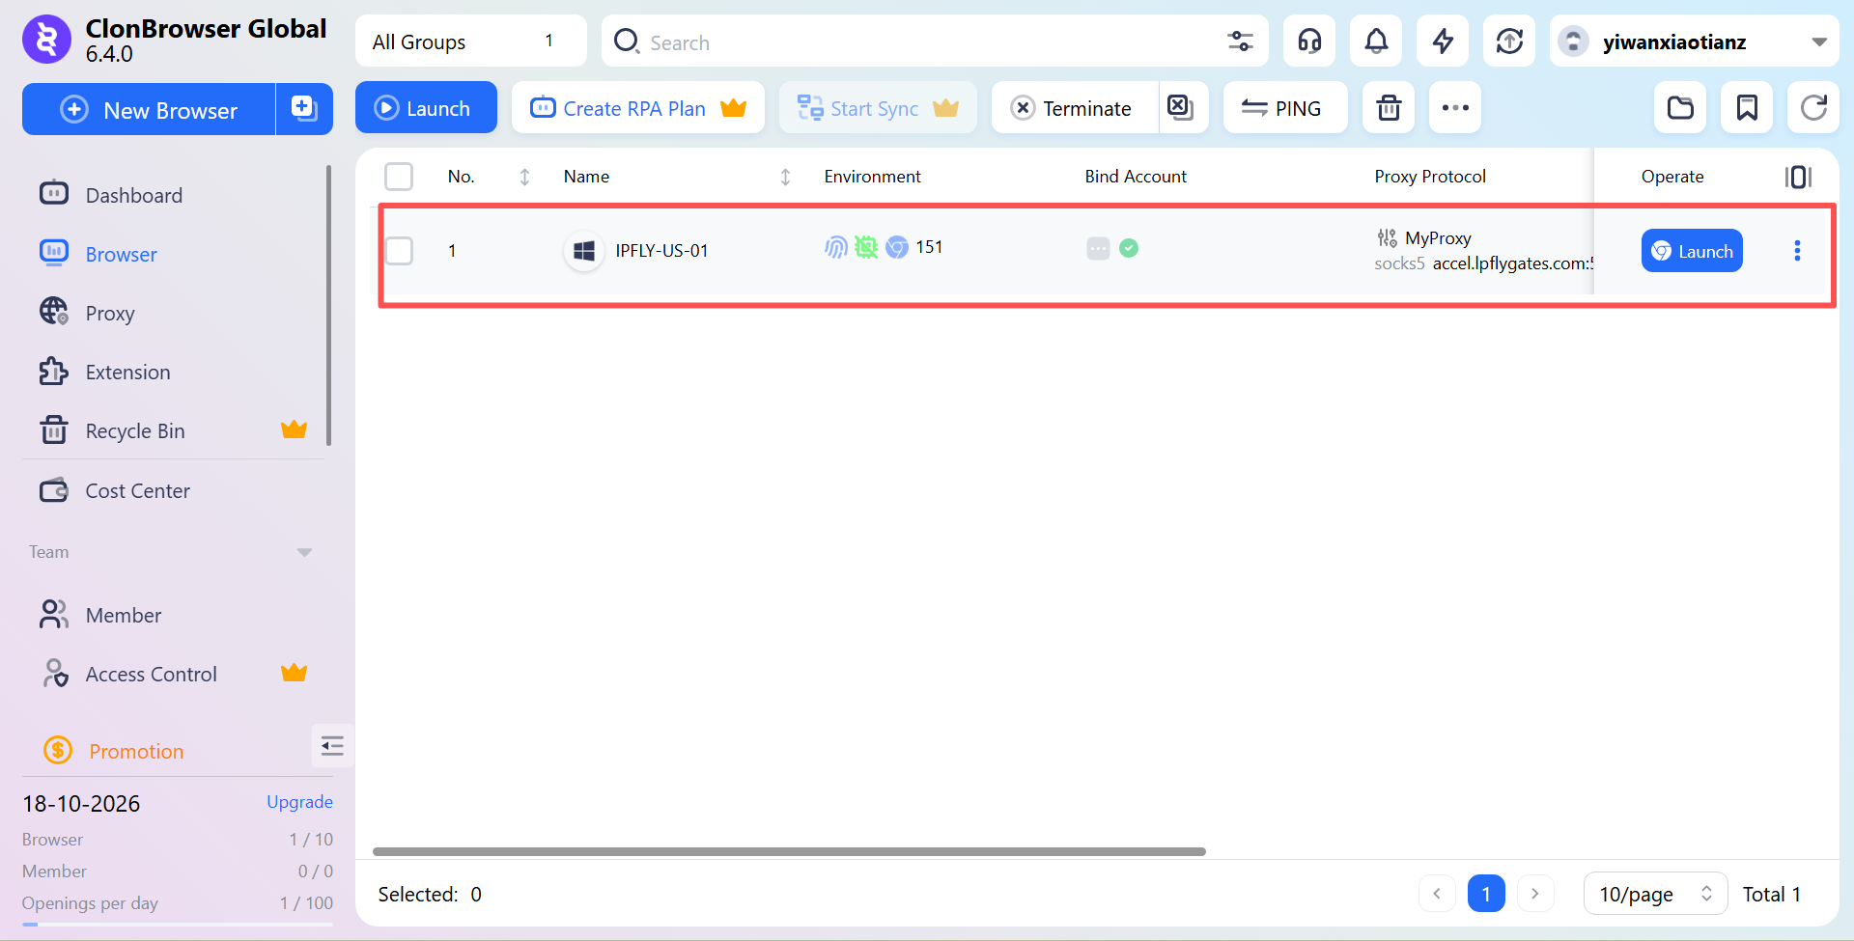1854x941 pixels.
Task: Click fingerprint icon in Environment column
Action: coord(836,247)
